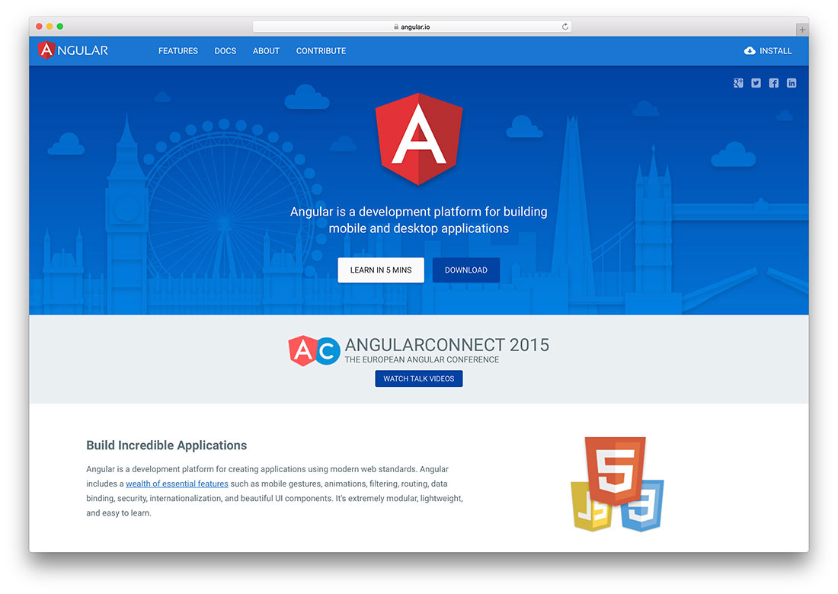Click the Angular logo in navbar
This screenshot has width=838, height=594.
(x=73, y=50)
